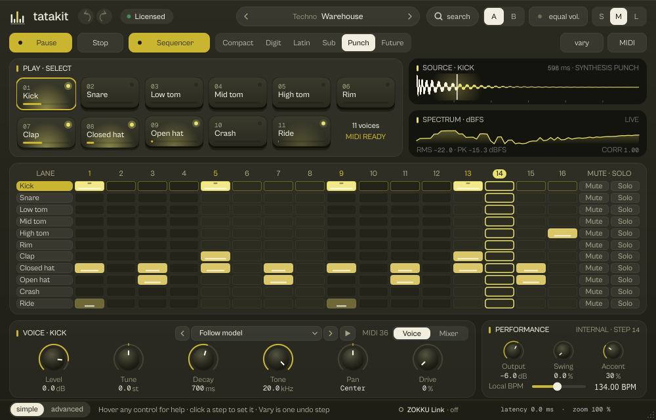This screenshot has height=420, width=656.
Task: Select the Rim voice pad
Action: 365,94
